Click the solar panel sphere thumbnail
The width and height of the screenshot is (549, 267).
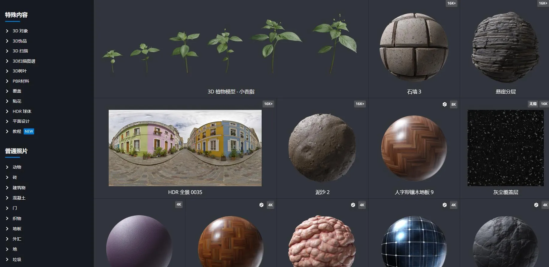pyautogui.click(x=414, y=241)
